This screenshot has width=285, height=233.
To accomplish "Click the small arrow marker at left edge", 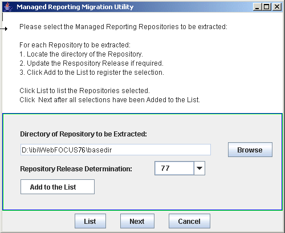I will pos(4,29).
